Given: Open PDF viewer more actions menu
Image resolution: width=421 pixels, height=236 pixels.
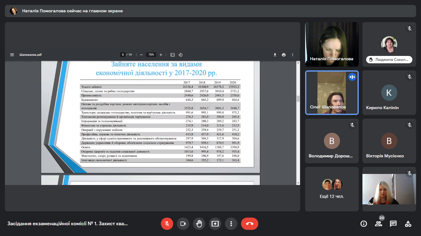Looking at the screenshot, I should tap(292, 55).
